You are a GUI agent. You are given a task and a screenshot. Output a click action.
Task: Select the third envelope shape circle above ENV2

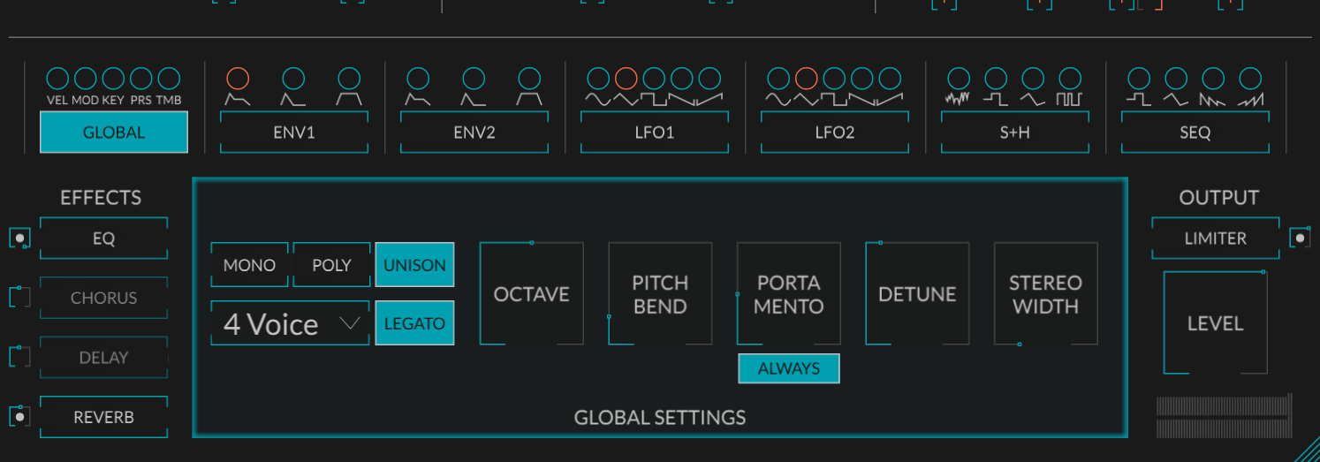tap(529, 79)
